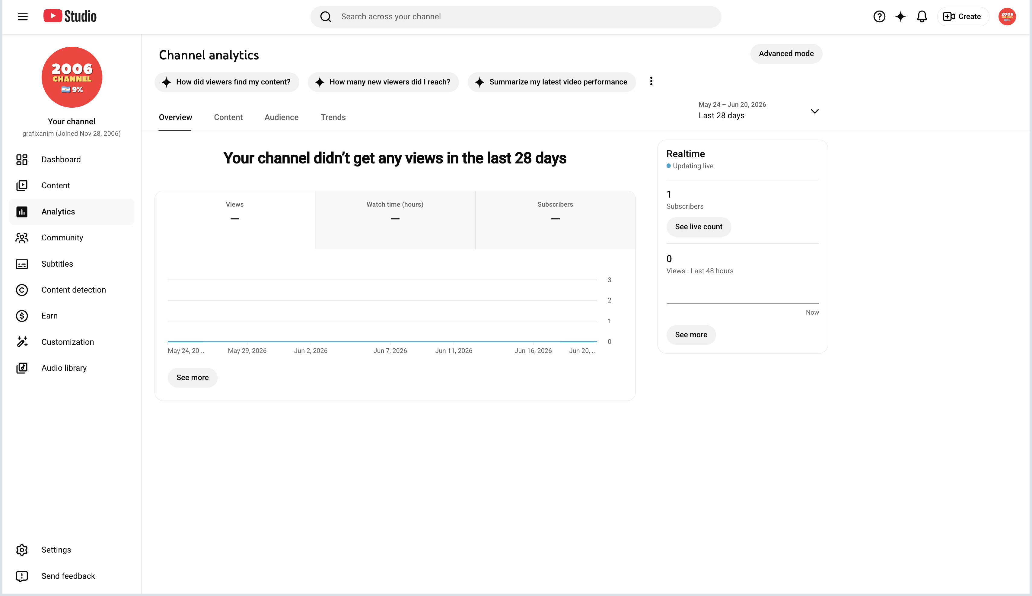
Task: Click the Dashboard sidebar icon
Action: [22, 160]
